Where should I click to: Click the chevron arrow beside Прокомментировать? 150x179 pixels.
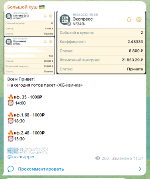pyautogui.click(x=140, y=169)
